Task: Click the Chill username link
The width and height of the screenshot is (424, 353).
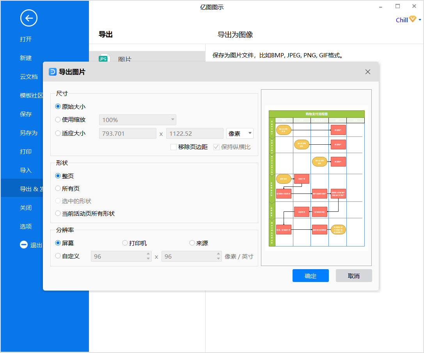Action: (x=402, y=20)
